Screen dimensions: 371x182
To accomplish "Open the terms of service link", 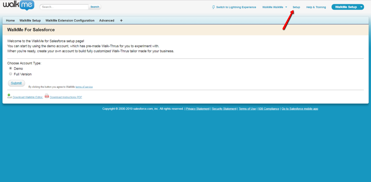I will [x=84, y=87].
